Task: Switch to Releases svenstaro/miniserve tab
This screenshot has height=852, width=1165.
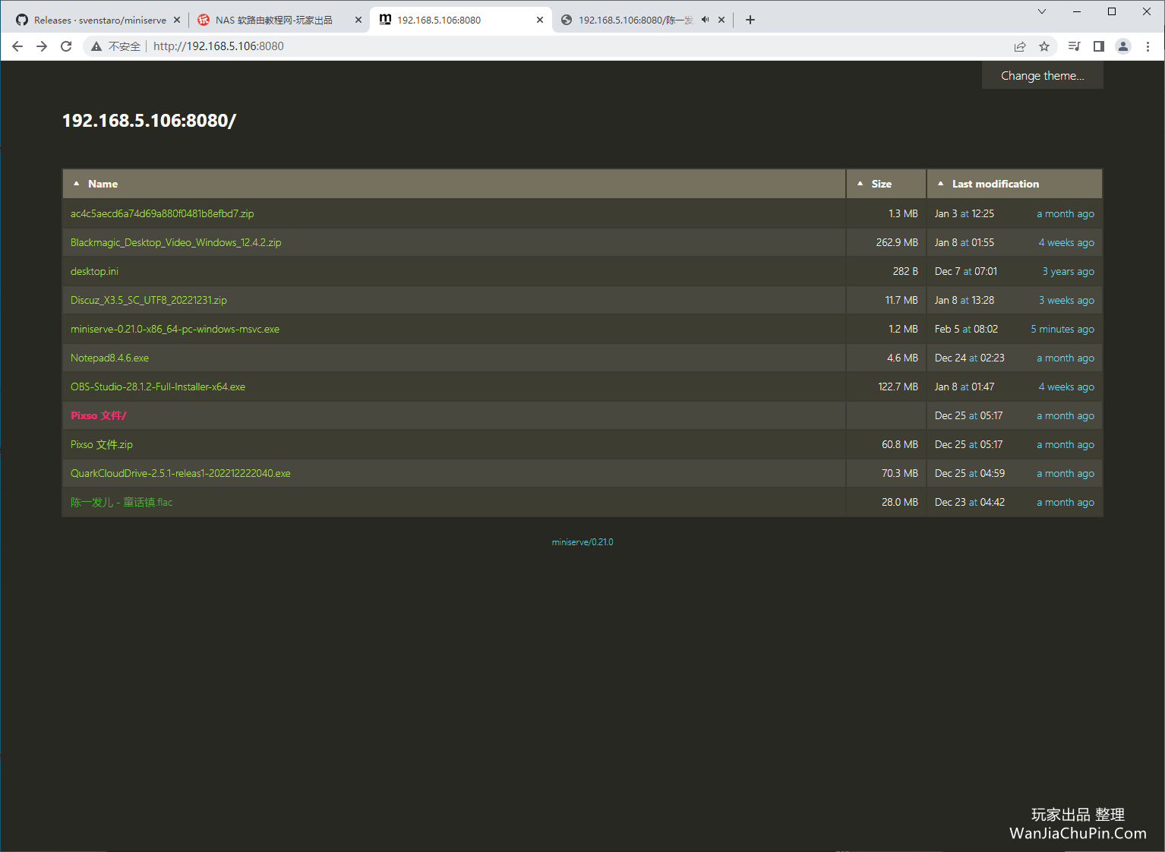Action: pos(97,20)
